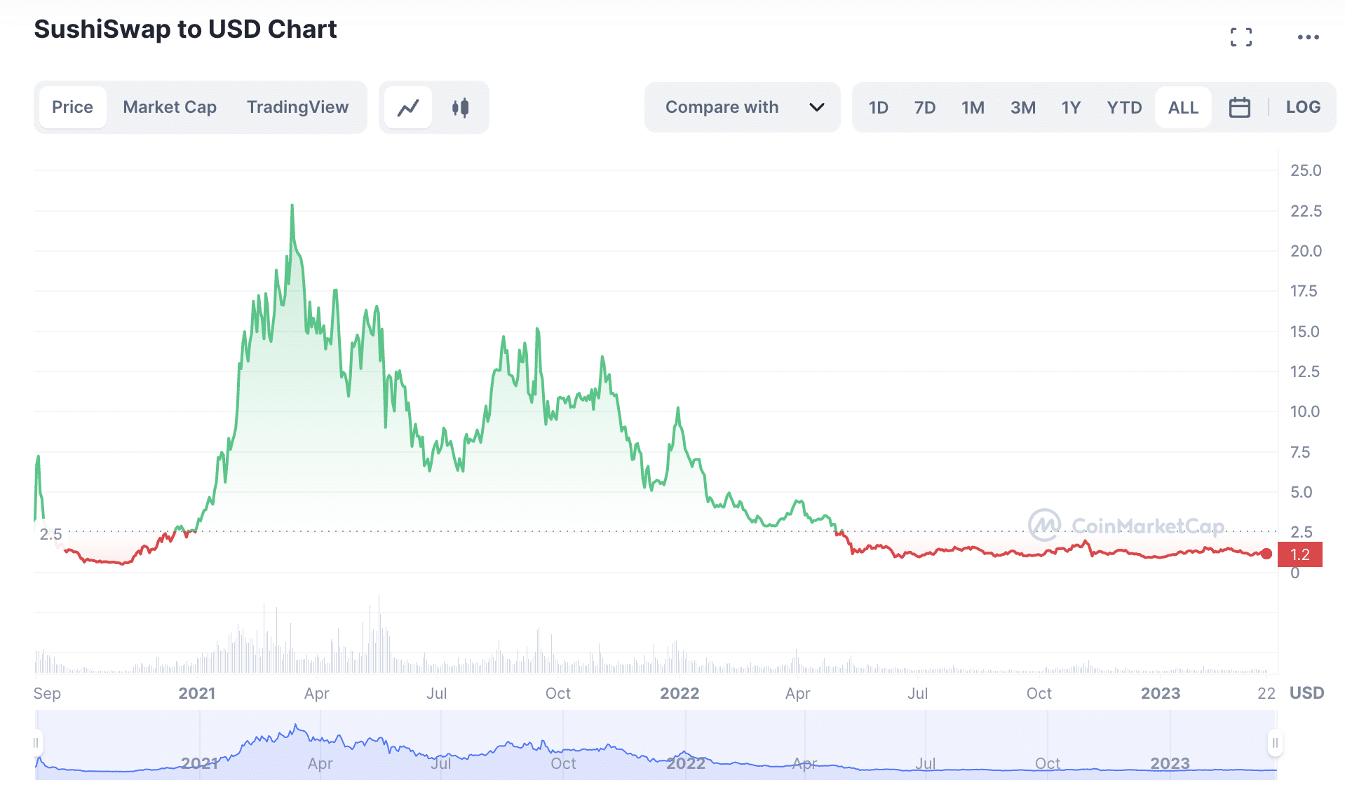Set time range to 1M
Image resolution: width=1345 pixels, height=792 pixels.
973,107
